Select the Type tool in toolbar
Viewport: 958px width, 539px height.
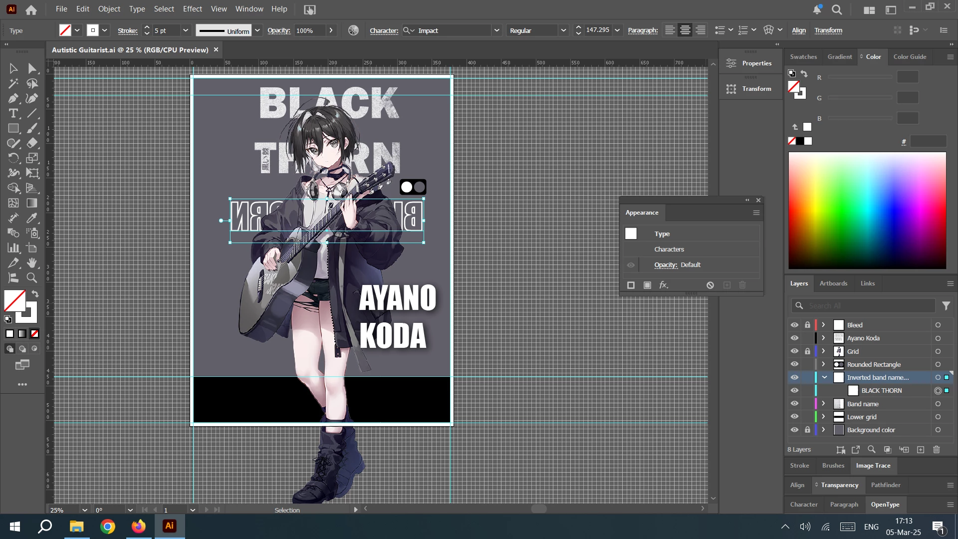click(x=13, y=113)
